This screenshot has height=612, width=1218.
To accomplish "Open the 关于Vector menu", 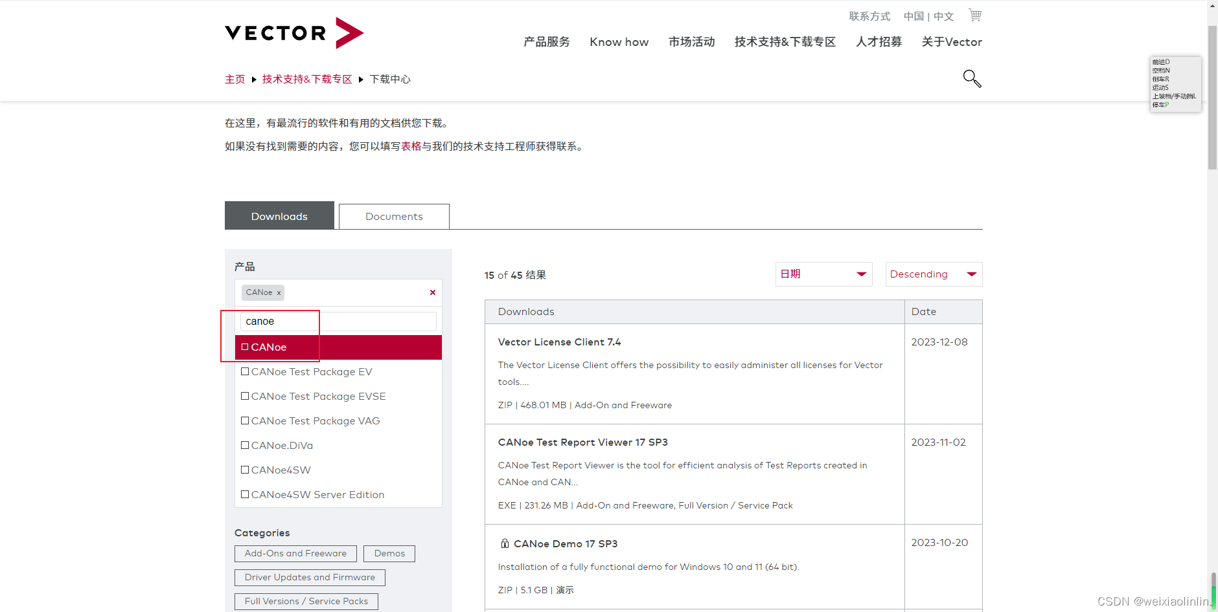I will pos(952,42).
